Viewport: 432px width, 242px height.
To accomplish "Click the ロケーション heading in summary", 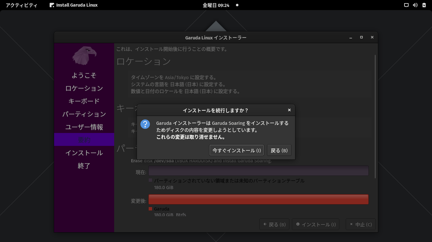I will pyautogui.click(x=144, y=61).
